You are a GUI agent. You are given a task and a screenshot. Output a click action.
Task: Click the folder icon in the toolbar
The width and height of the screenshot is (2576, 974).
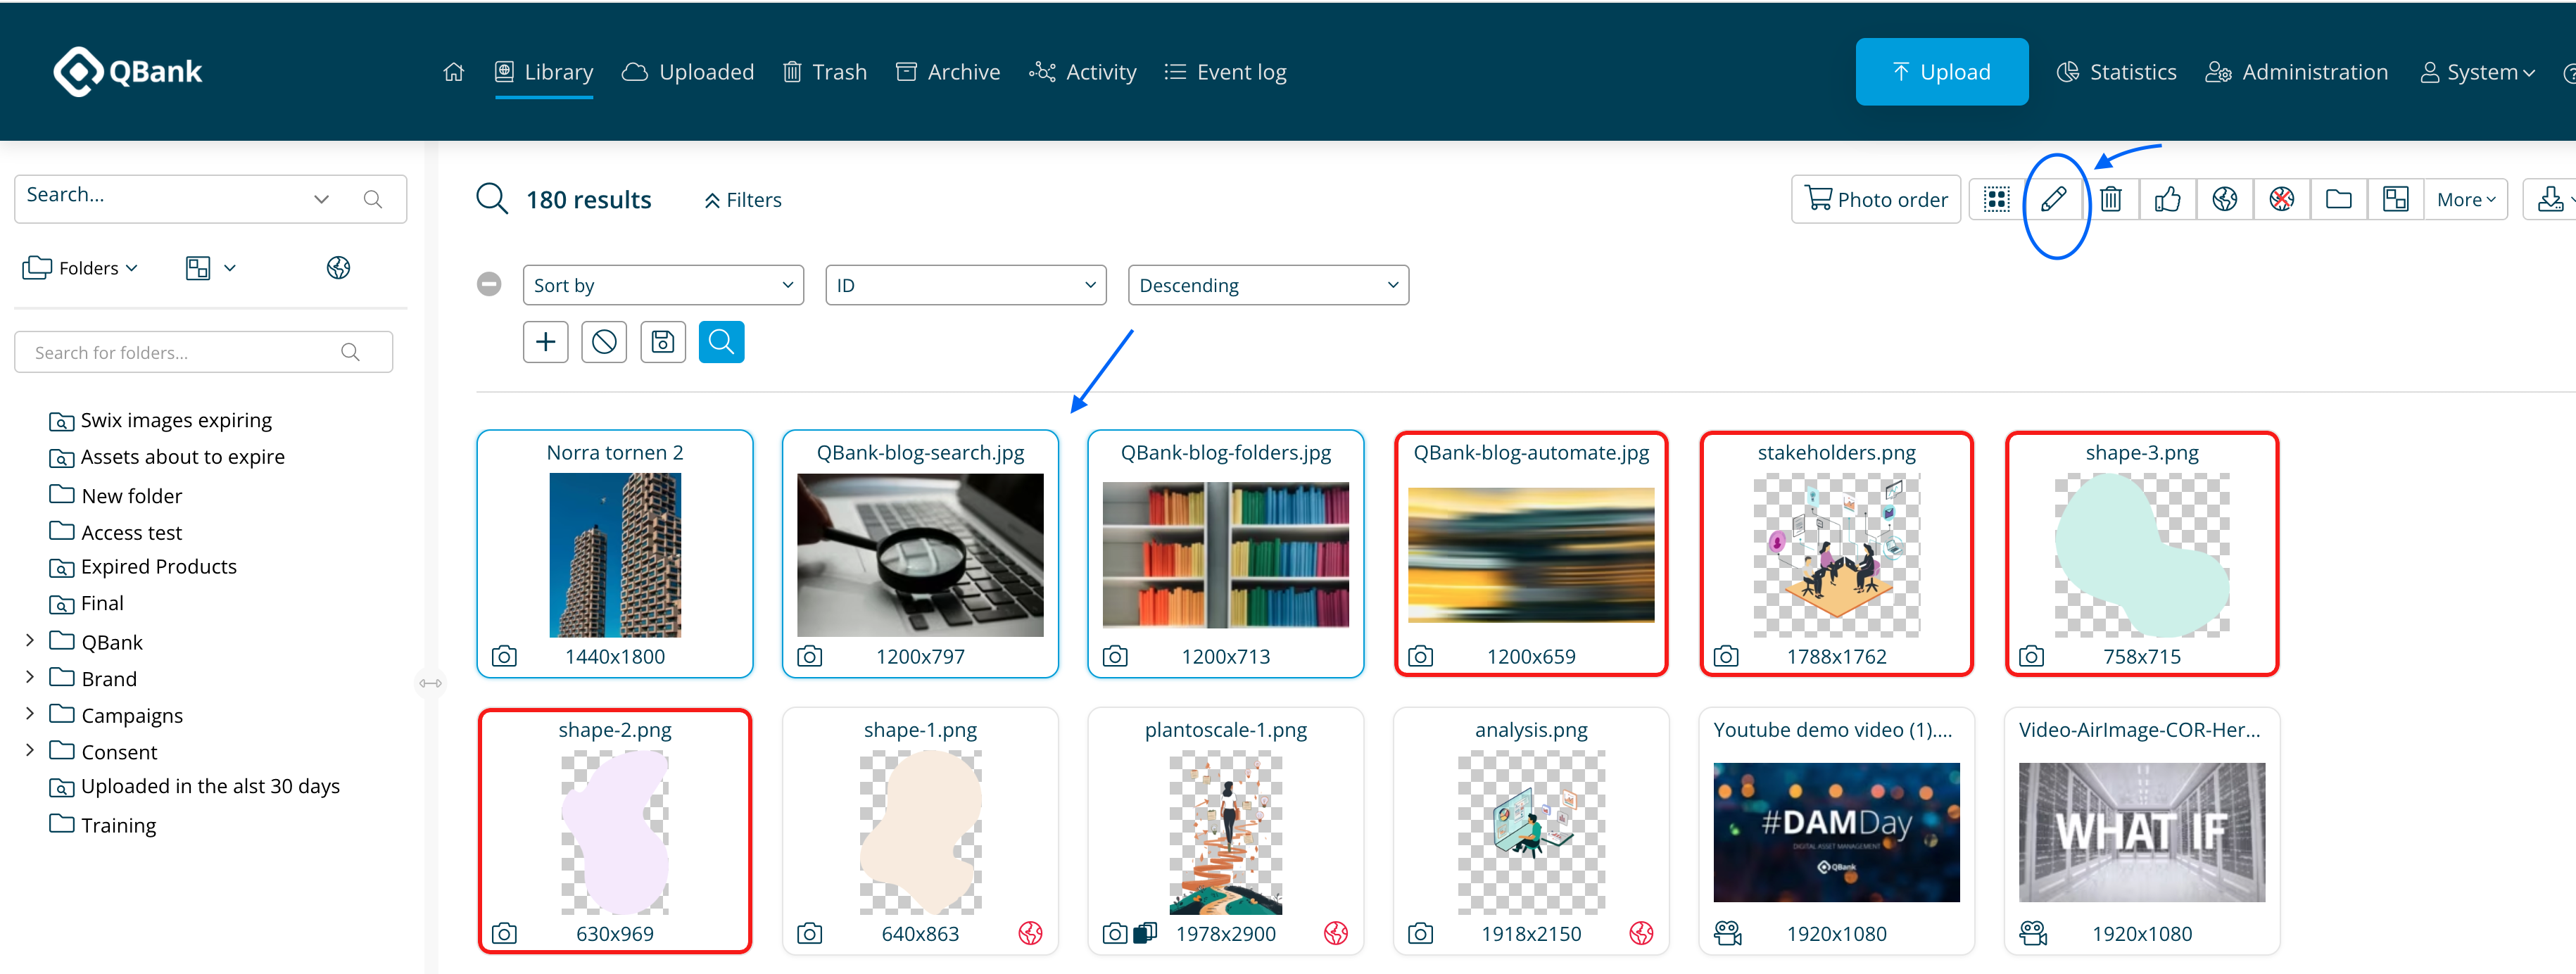click(x=2339, y=199)
